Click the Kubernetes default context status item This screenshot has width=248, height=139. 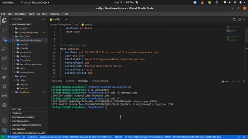[x=173, y=137]
